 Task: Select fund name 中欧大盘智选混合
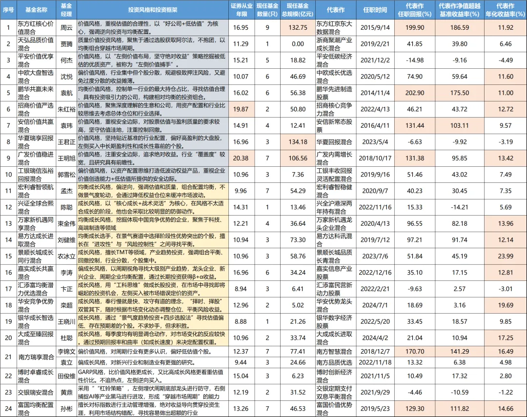click(36, 77)
